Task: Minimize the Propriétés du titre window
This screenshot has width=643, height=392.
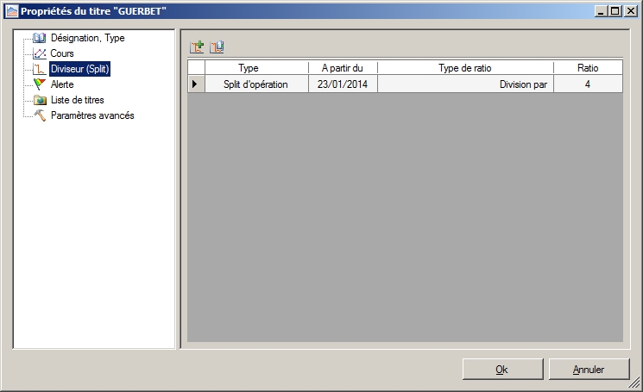Action: [602, 11]
